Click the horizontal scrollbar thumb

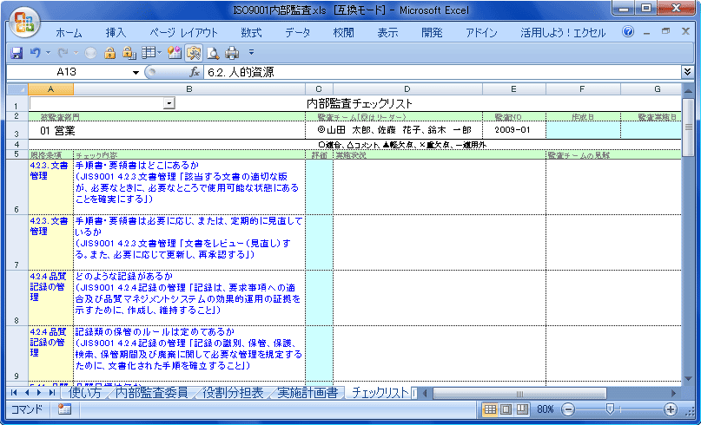tap(519, 393)
